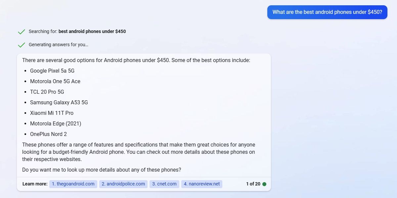The width and height of the screenshot is (397, 198).
Task: Click the green checkmark beside "Searching for"
Action: 21,31
